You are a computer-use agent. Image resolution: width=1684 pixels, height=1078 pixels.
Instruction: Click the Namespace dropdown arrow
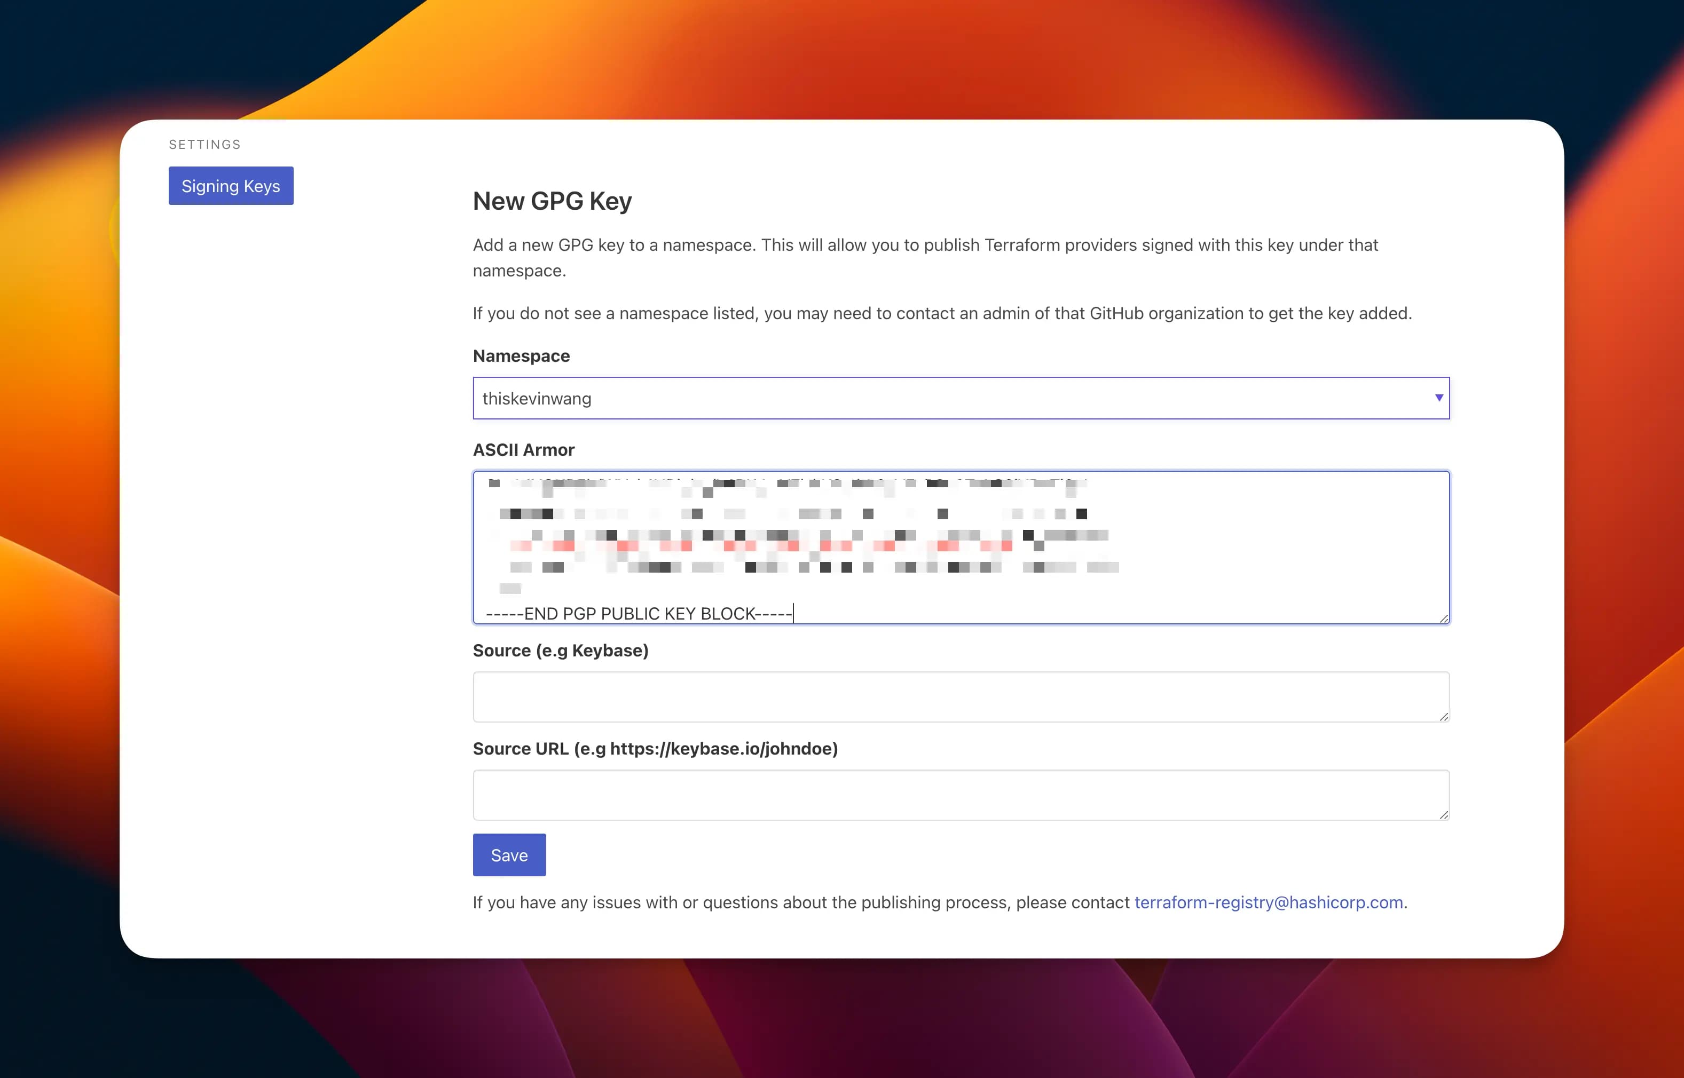tap(1438, 398)
